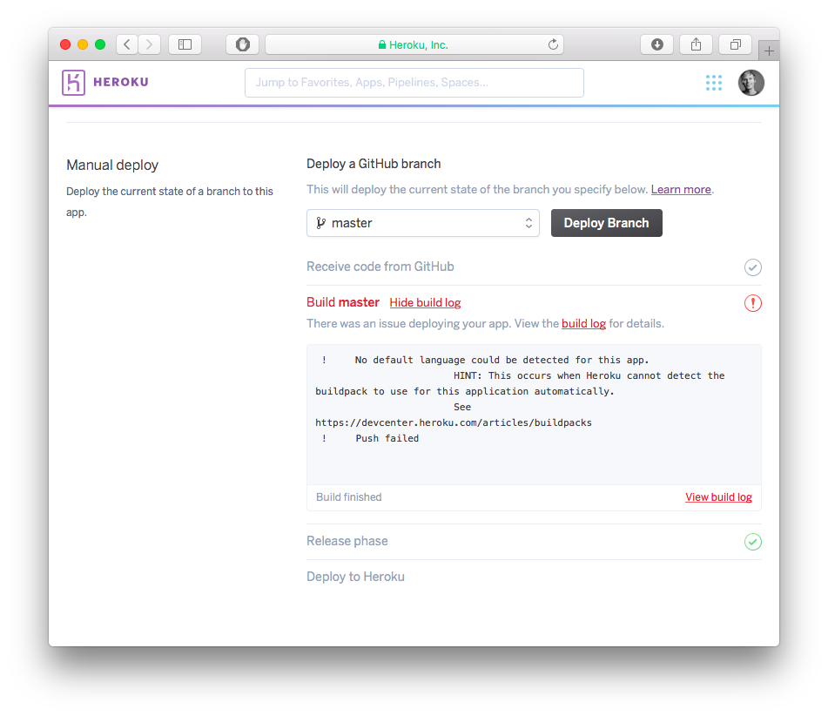Click Receive code from GitHub label

pyautogui.click(x=380, y=267)
